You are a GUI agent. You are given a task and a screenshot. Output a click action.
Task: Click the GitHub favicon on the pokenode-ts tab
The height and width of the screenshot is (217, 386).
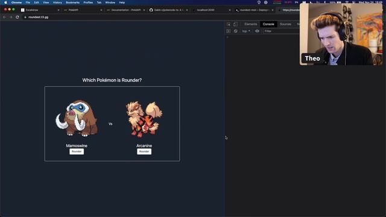[x=151, y=10]
